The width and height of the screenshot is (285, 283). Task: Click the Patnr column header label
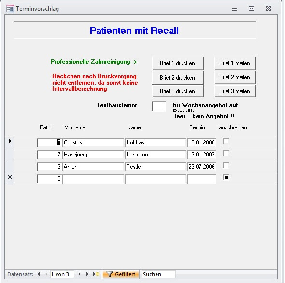[x=45, y=127]
